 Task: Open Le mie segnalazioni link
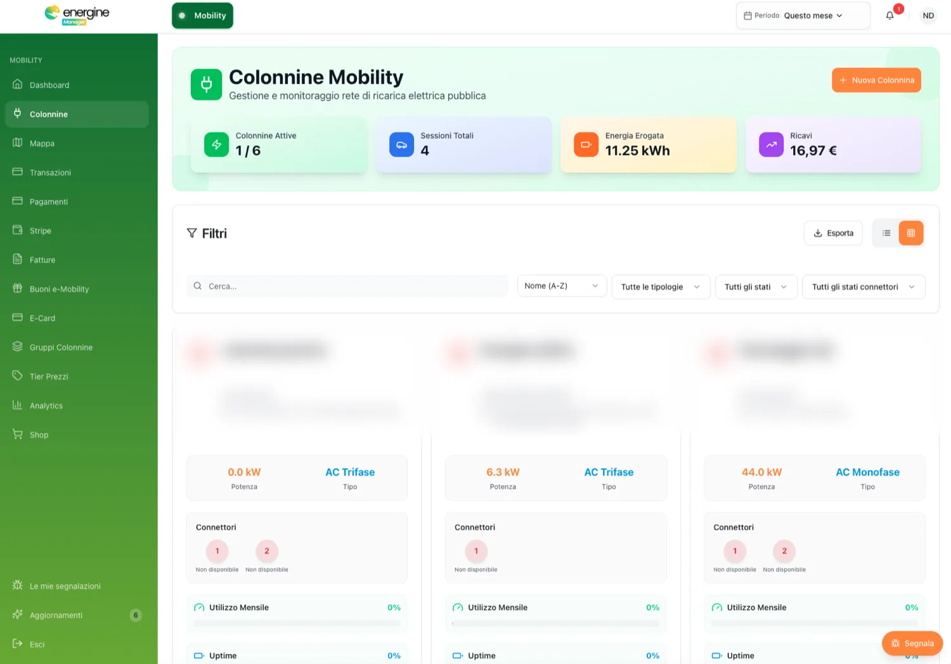coord(77,586)
